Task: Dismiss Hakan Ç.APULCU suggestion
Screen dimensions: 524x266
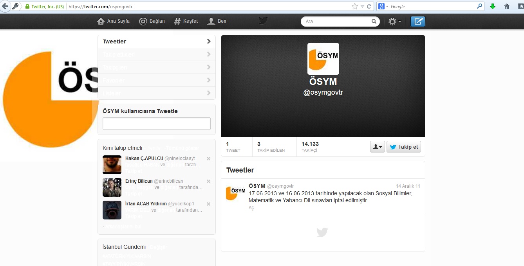Action: tap(208, 158)
